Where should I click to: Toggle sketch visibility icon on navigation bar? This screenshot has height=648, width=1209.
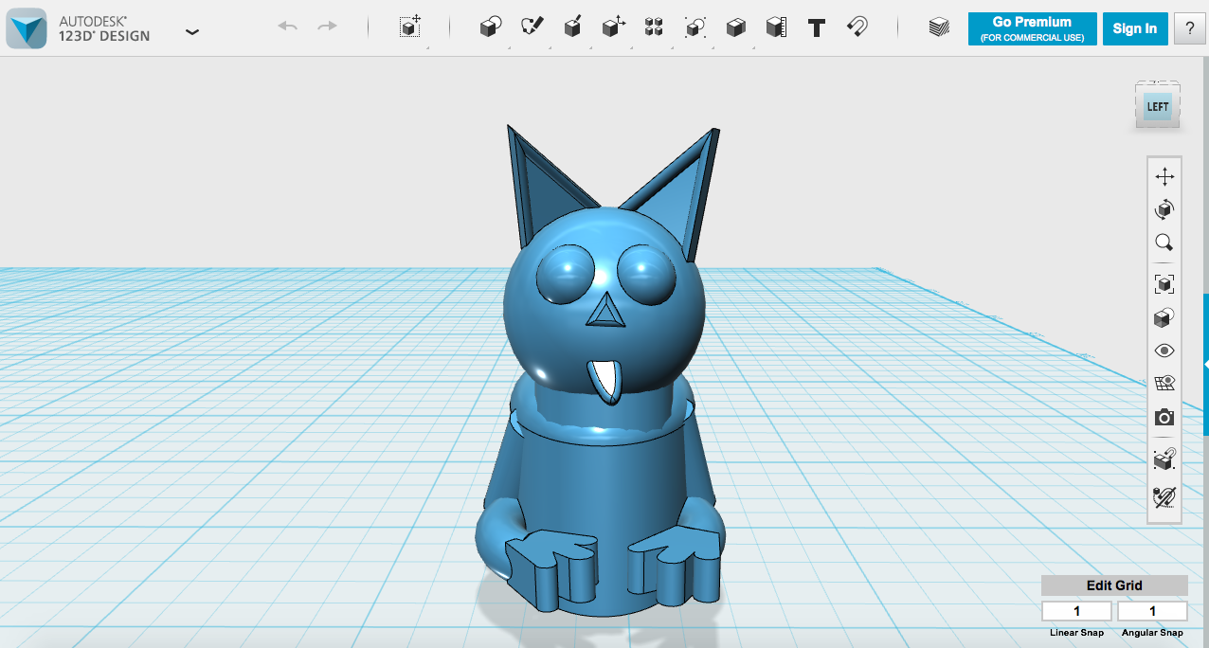pyautogui.click(x=1164, y=495)
